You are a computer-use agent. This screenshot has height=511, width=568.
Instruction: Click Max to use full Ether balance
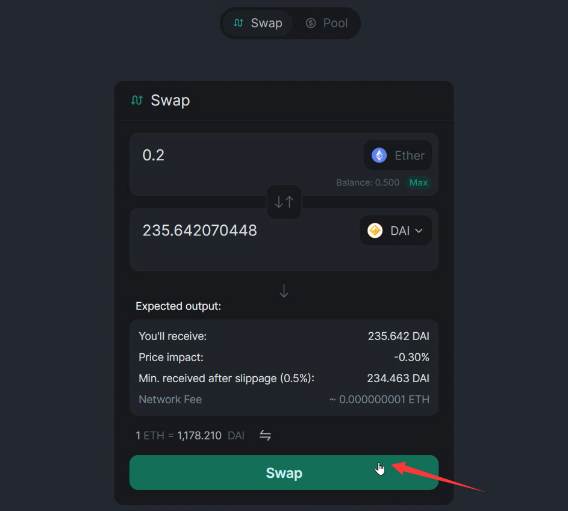(419, 182)
